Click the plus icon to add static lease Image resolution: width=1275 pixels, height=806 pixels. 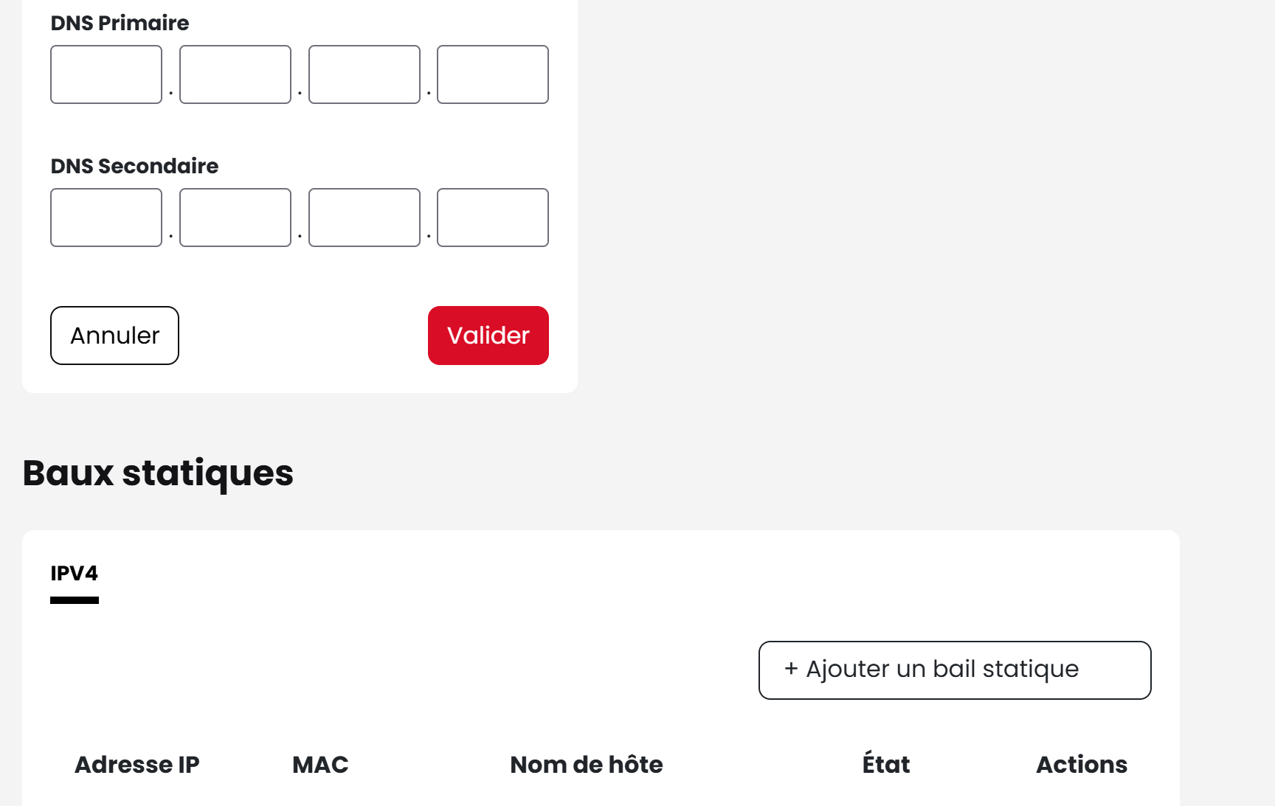tap(791, 669)
